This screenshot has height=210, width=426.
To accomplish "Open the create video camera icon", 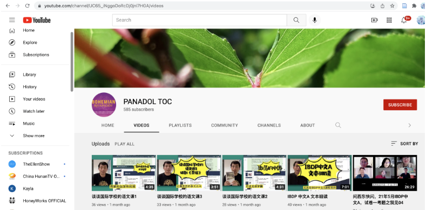I will click(x=375, y=20).
